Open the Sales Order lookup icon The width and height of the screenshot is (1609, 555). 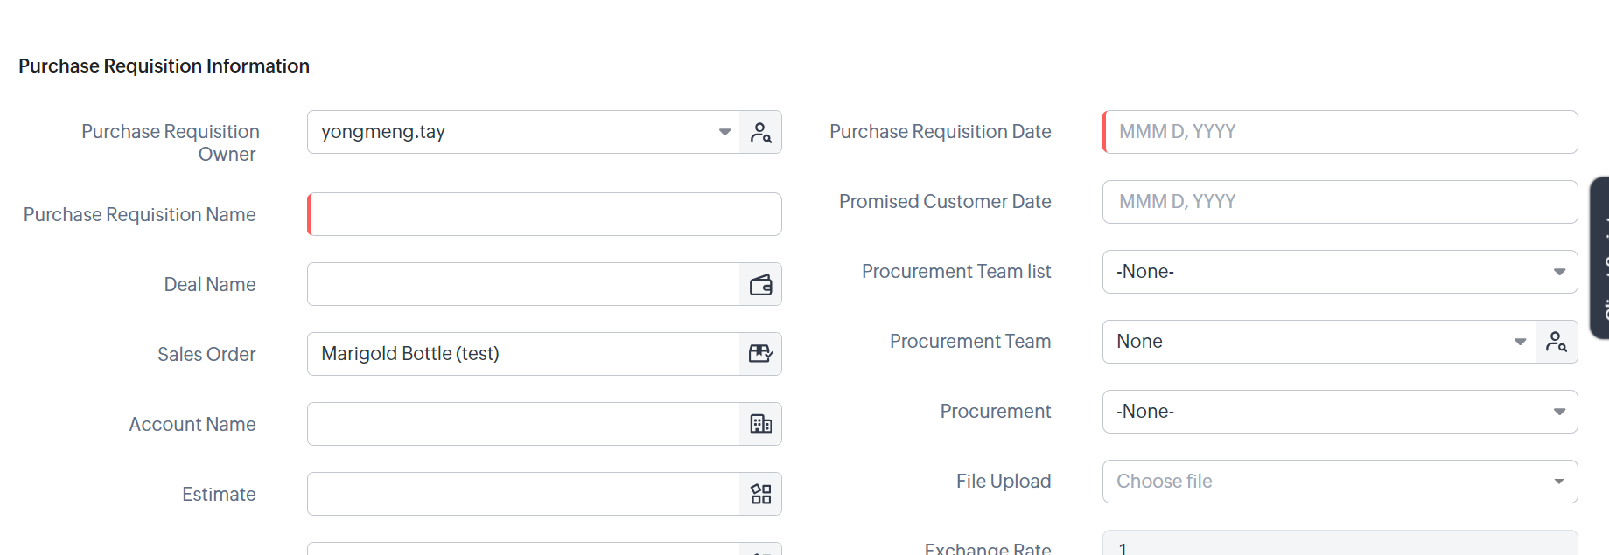tap(760, 354)
